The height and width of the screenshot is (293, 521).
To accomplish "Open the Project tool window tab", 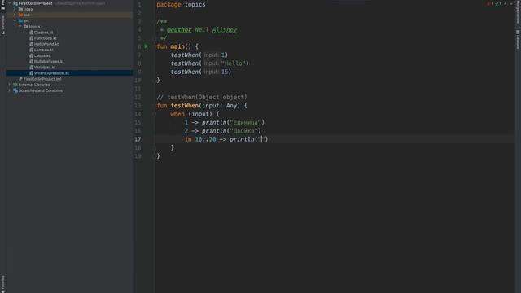I will click(x=3, y=5).
